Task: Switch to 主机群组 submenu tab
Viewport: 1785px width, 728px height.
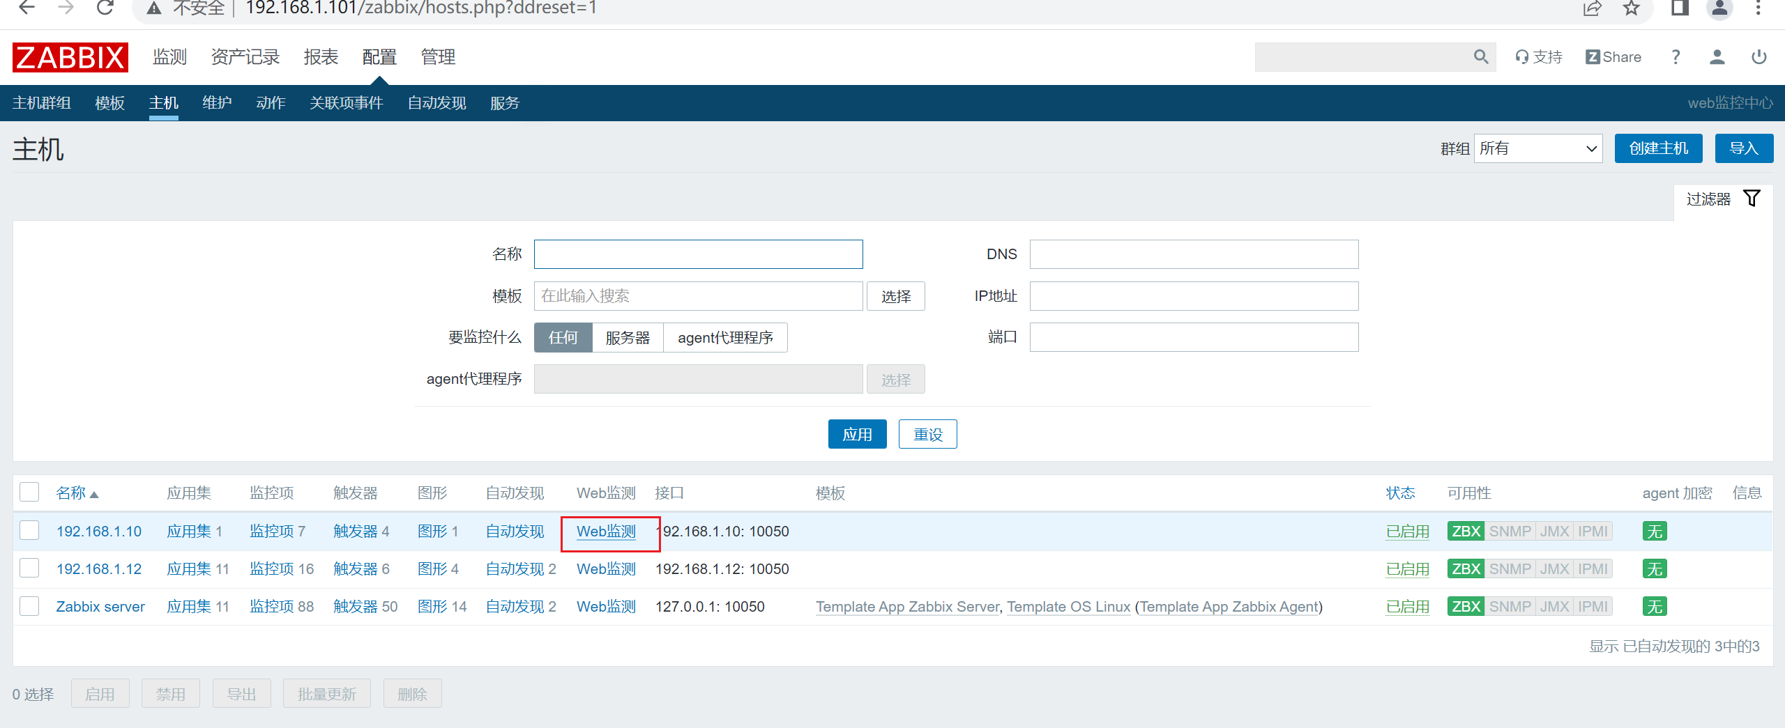Action: (42, 103)
